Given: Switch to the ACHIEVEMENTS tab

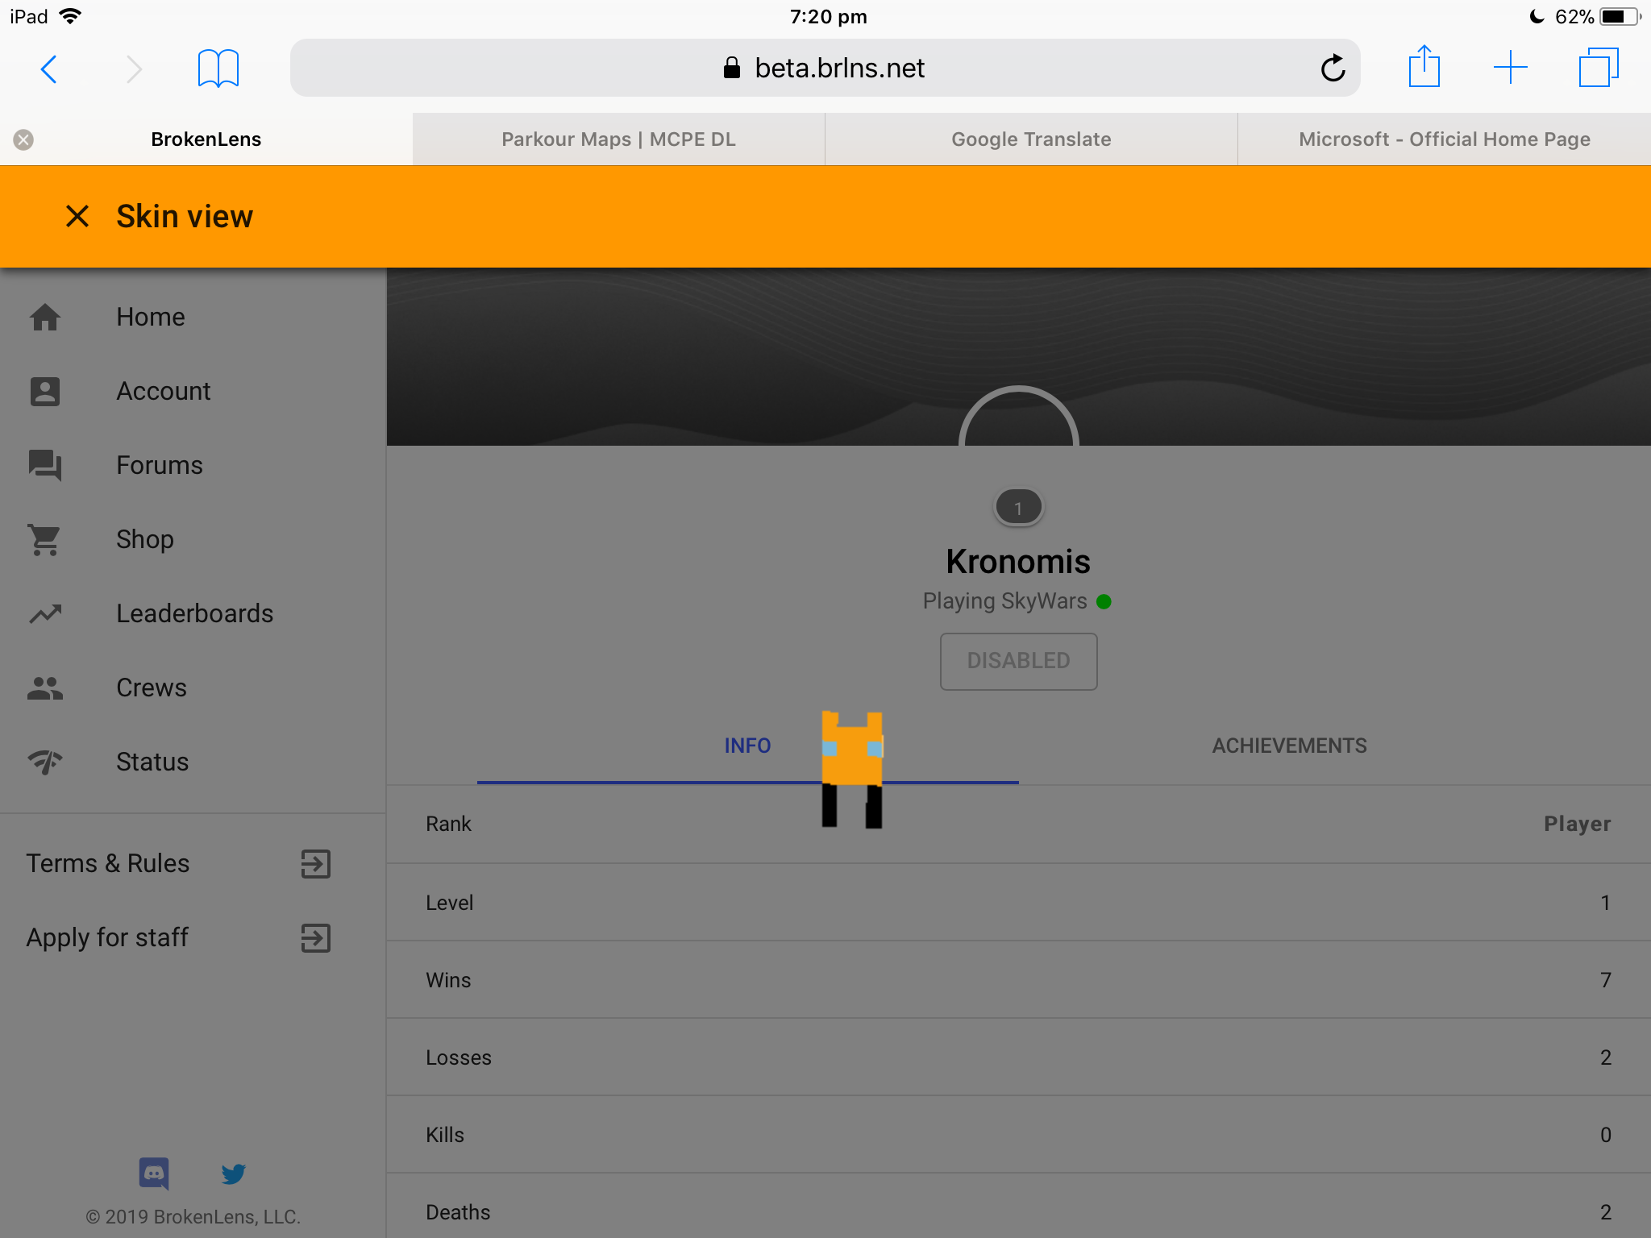Looking at the screenshot, I should coord(1289,746).
